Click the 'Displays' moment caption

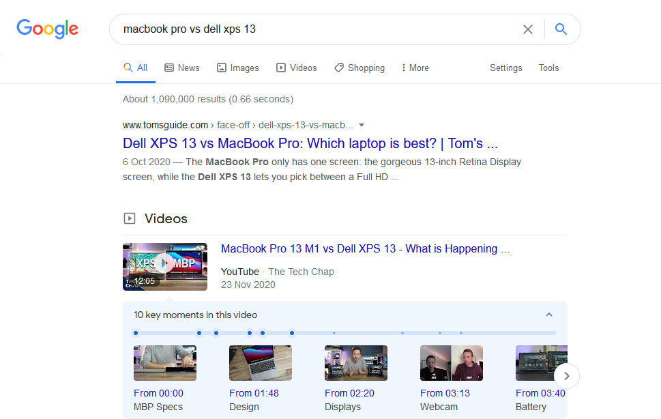342,407
